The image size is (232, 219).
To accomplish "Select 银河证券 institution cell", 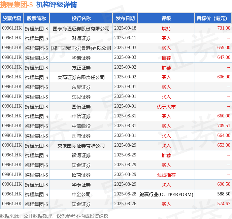I will [81, 155].
